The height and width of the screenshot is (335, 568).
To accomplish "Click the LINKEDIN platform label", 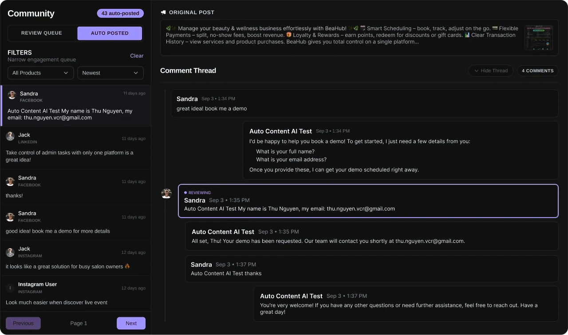I will [28, 142].
